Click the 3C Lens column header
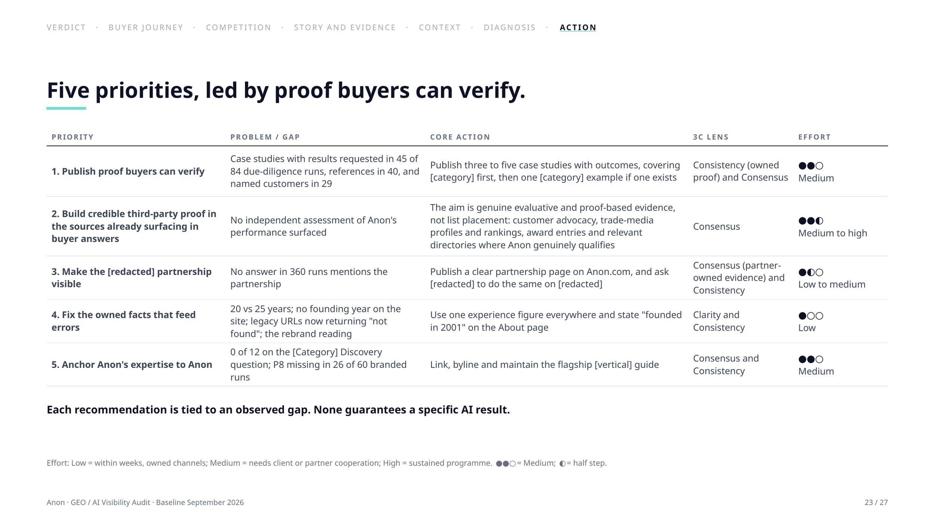935x526 pixels. pyautogui.click(x=711, y=137)
